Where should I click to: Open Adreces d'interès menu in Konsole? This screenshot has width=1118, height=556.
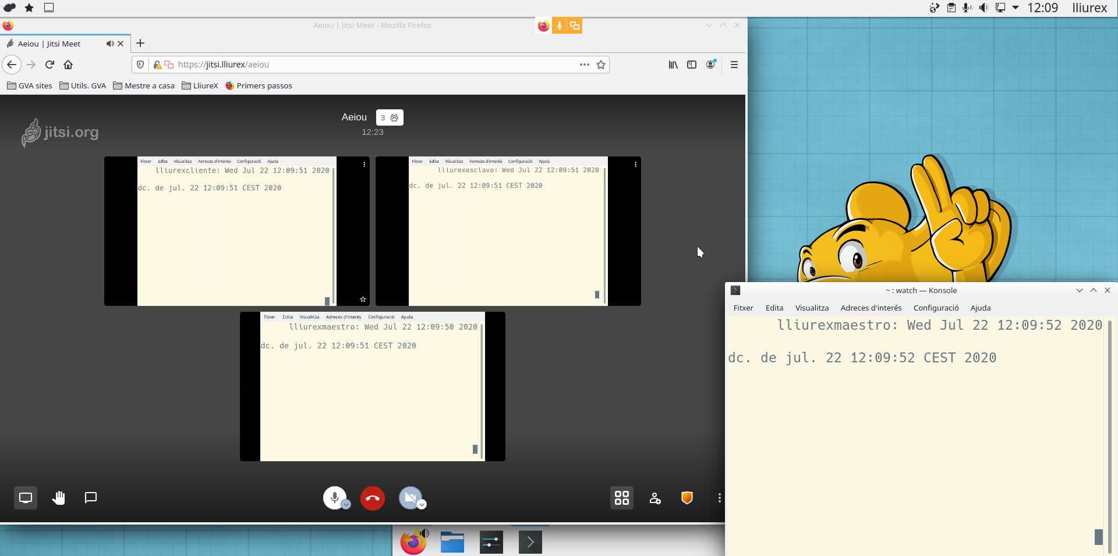(871, 308)
